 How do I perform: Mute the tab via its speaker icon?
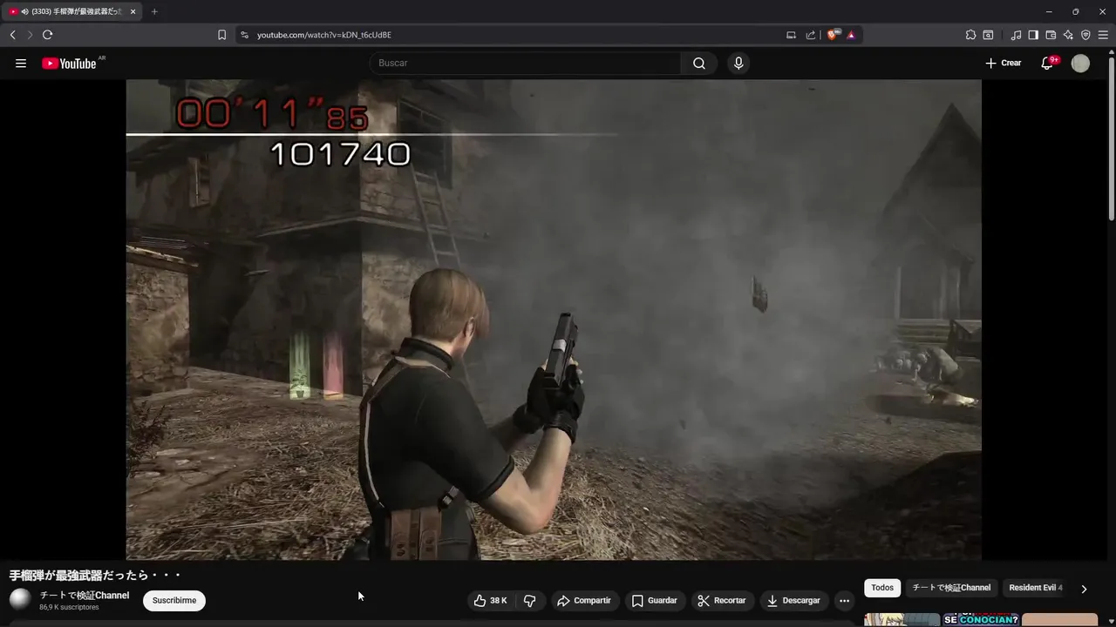click(x=24, y=11)
